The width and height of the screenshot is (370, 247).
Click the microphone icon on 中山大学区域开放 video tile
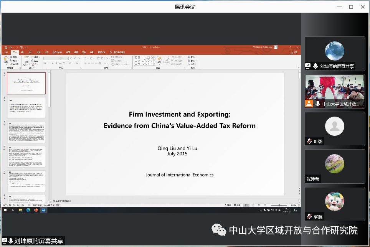[x=317, y=104]
